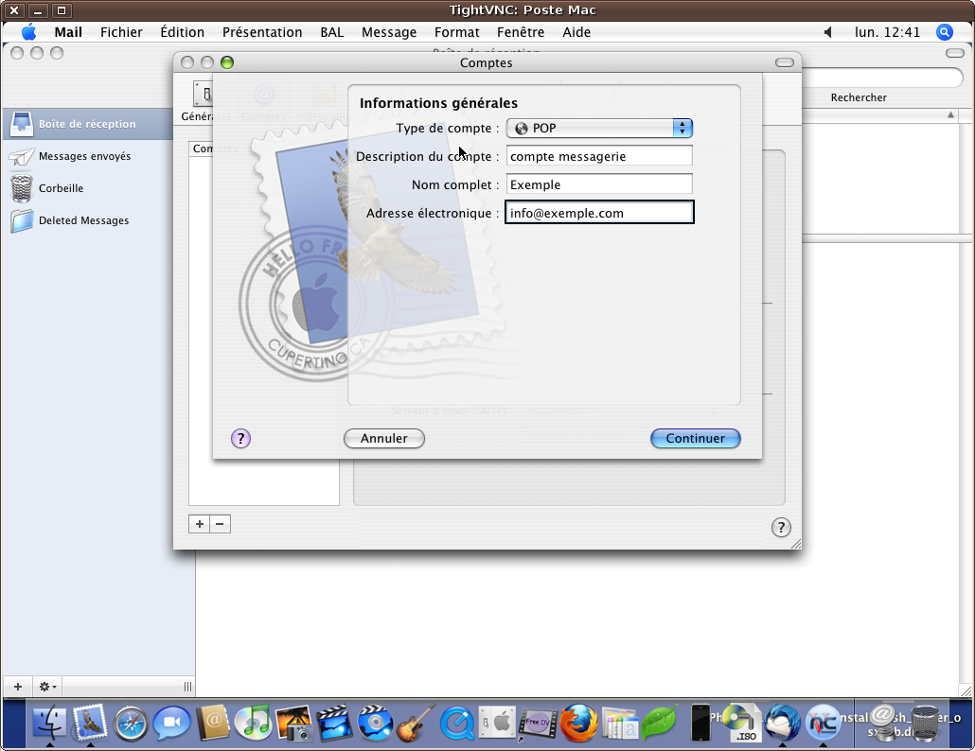This screenshot has height=751, width=975.
Task: Open the BAL menu
Action: coord(332,32)
